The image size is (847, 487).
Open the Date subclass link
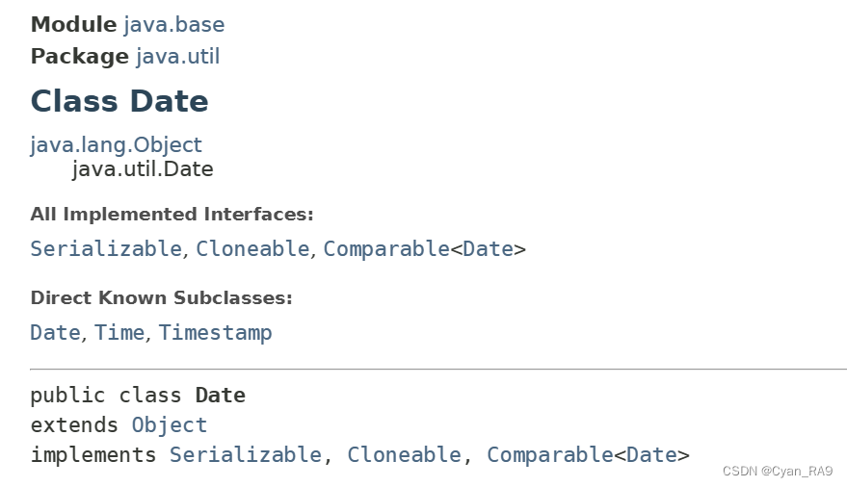(55, 333)
